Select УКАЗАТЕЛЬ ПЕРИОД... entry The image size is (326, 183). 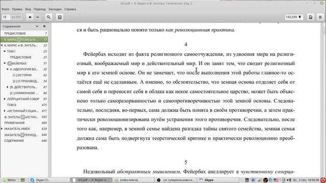click(24, 135)
